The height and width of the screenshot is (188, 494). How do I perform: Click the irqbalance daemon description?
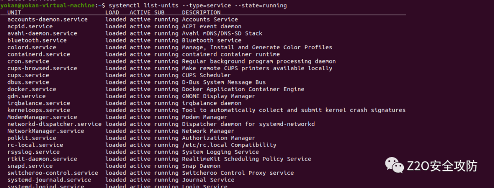pyautogui.click(x=212, y=103)
